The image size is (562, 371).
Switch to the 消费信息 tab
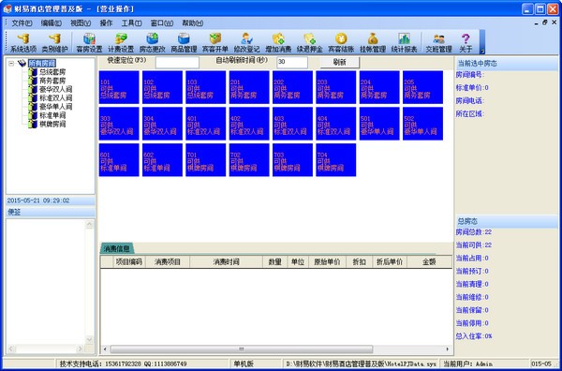(x=116, y=248)
